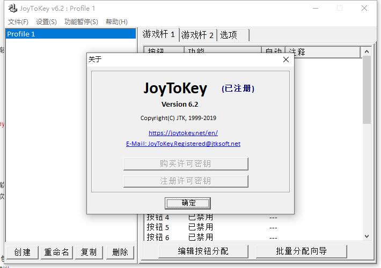
Task: Select Profile 1 in the profile list
Action: (70, 34)
